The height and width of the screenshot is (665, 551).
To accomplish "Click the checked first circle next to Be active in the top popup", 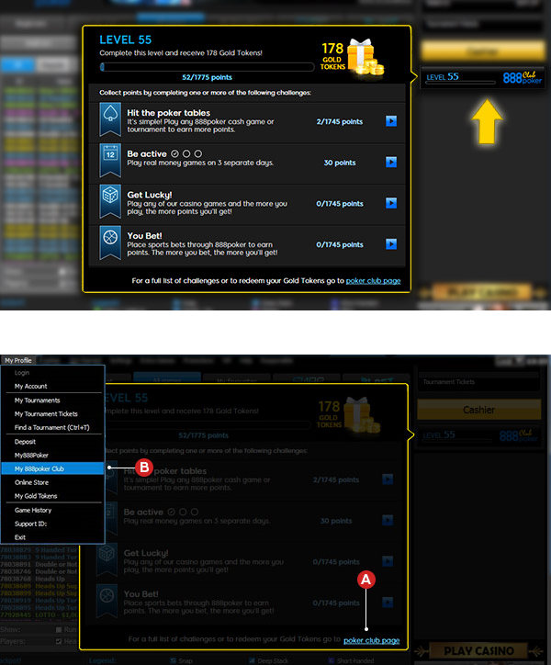I will point(175,152).
